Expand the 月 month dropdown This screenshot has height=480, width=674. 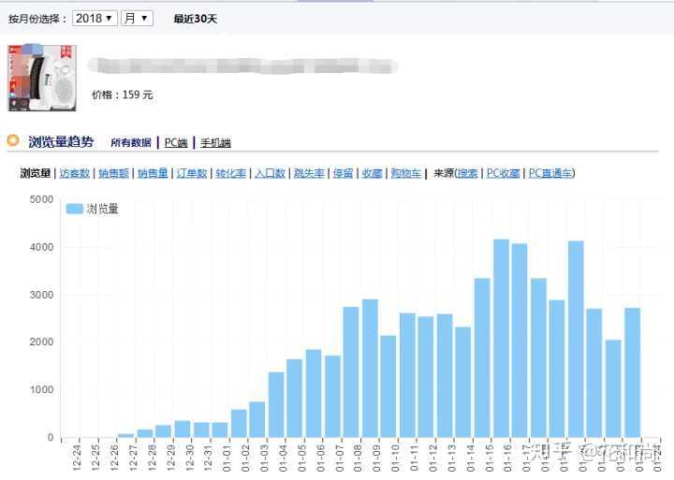(x=137, y=19)
